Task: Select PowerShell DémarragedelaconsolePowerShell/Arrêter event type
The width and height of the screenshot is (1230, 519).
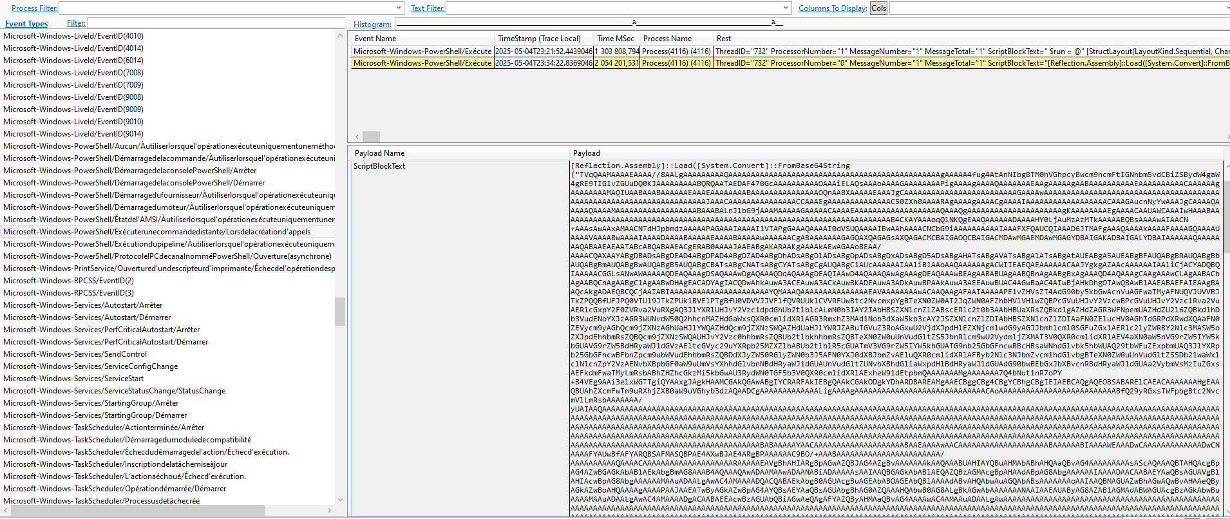Action: pos(129,171)
